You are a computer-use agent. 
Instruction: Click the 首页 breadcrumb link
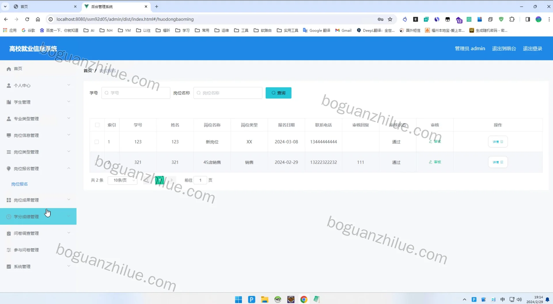[88, 71]
